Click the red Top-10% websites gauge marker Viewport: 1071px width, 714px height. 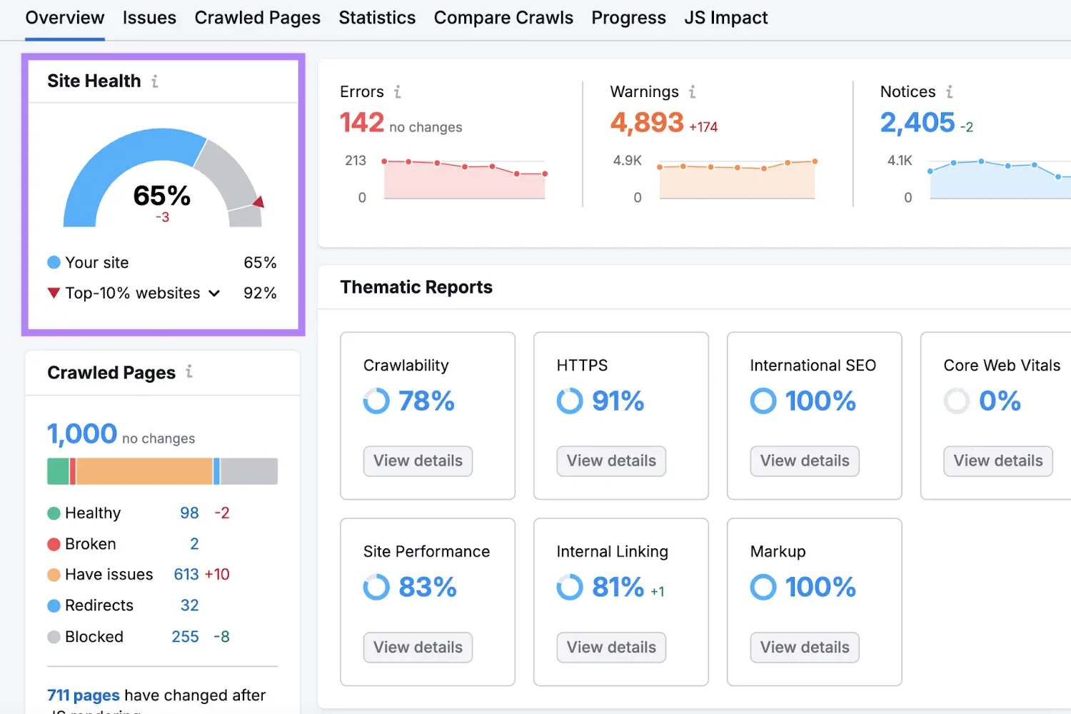[x=258, y=202]
